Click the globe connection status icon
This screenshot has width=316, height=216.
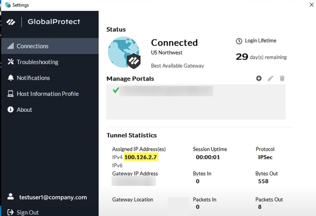point(124,52)
